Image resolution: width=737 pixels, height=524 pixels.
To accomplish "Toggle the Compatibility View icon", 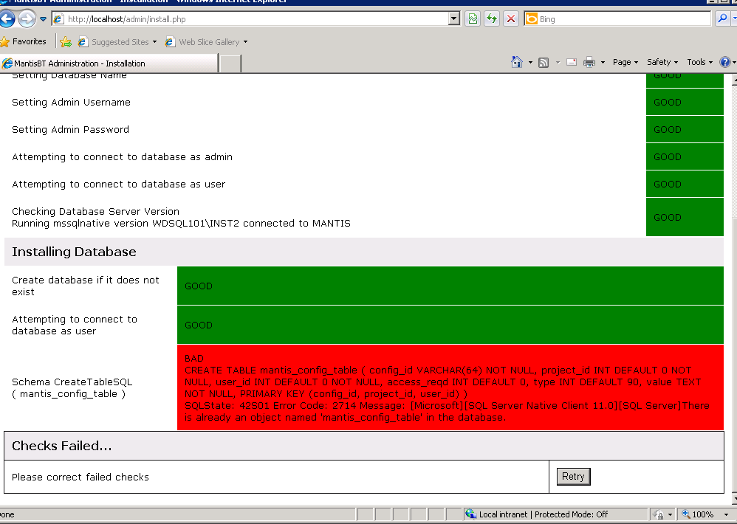I will (x=473, y=19).
